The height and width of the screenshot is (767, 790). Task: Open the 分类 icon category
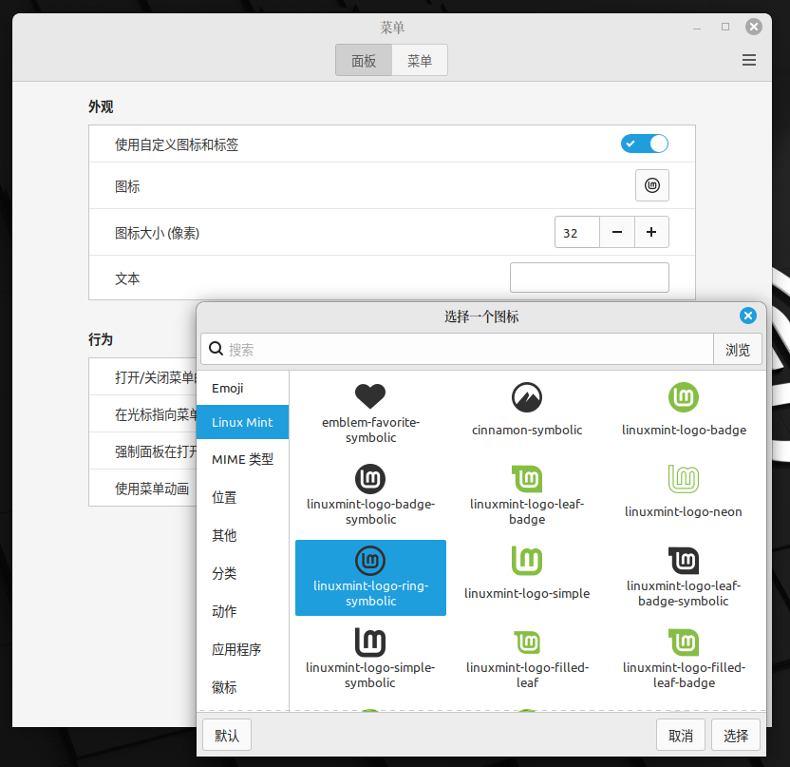pos(242,573)
